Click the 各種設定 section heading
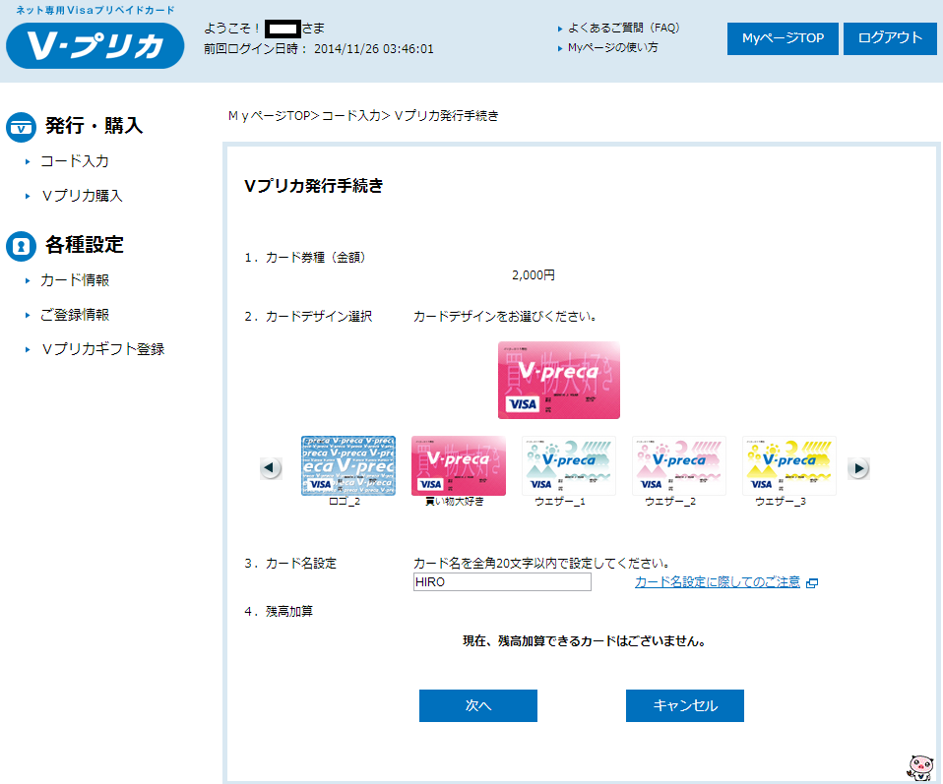Viewport: 943px width, 784px height. [85, 245]
